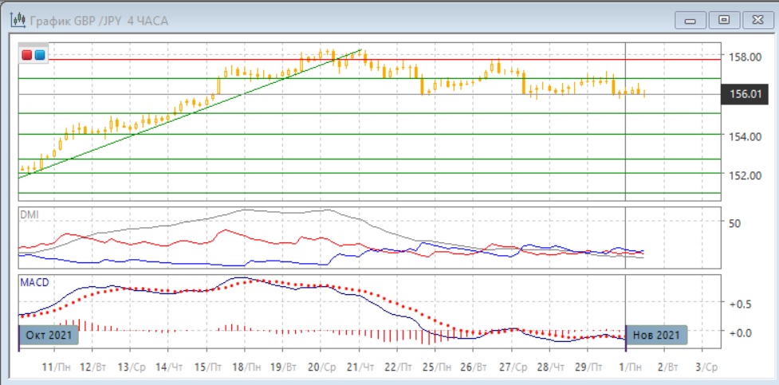Select the DMI indicator label

(x=30, y=214)
